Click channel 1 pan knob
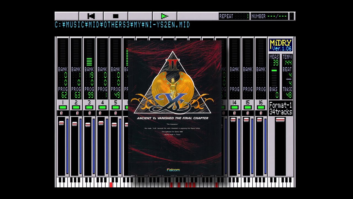 pyautogui.click(x=61, y=113)
